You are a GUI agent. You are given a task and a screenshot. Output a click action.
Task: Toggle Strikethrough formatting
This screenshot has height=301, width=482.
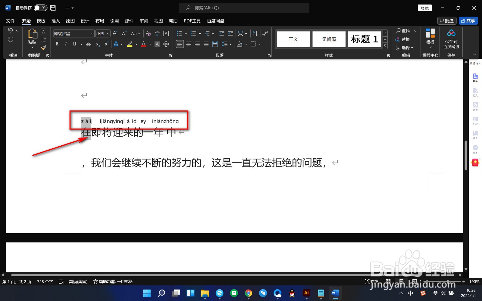[88, 44]
